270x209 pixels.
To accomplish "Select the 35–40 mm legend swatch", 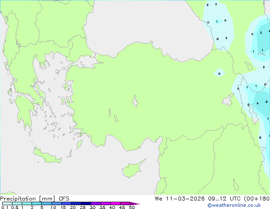I will (x=105, y=203).
